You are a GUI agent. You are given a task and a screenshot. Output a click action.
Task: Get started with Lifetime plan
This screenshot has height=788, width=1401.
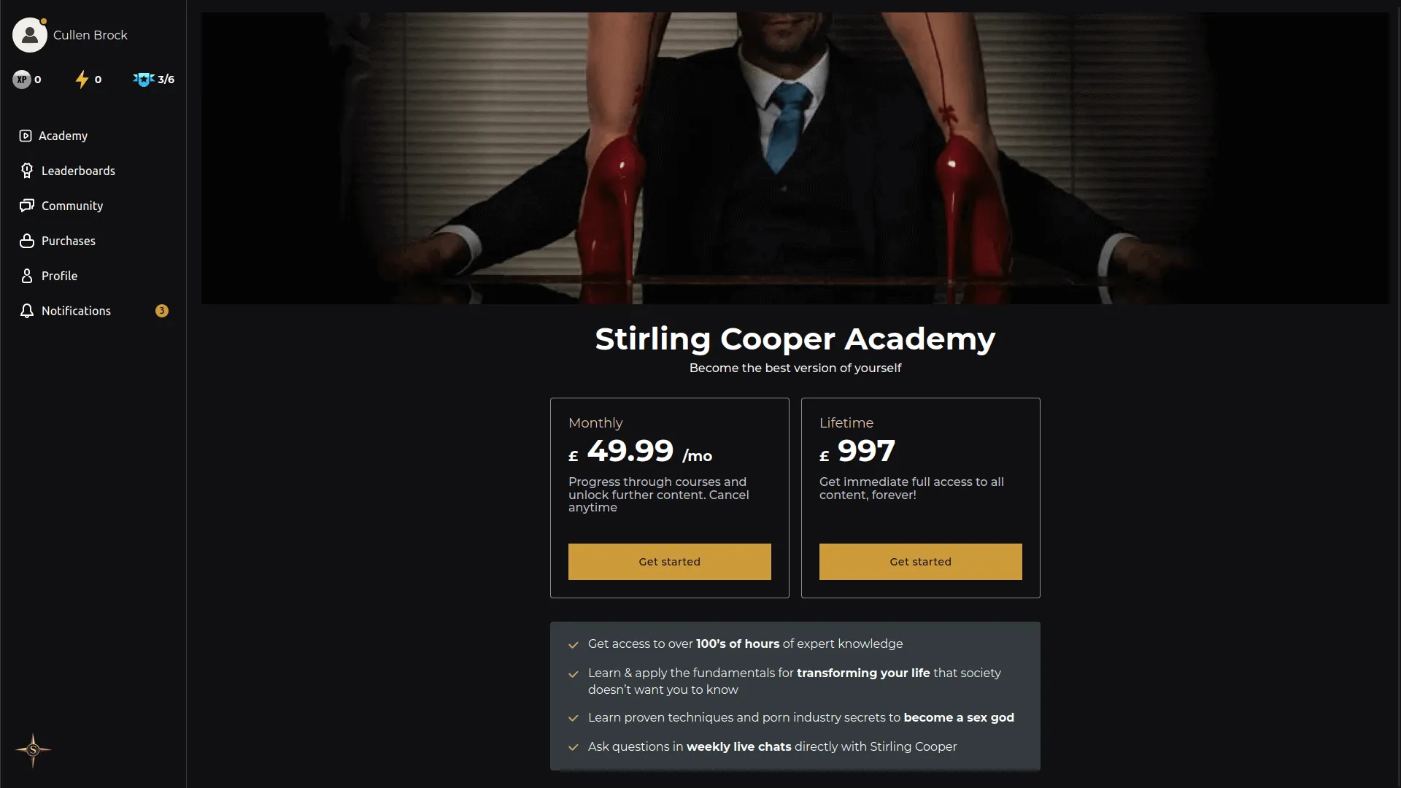point(920,562)
